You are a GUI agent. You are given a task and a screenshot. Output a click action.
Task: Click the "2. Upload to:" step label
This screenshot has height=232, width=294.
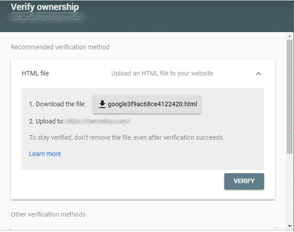tap(47, 121)
